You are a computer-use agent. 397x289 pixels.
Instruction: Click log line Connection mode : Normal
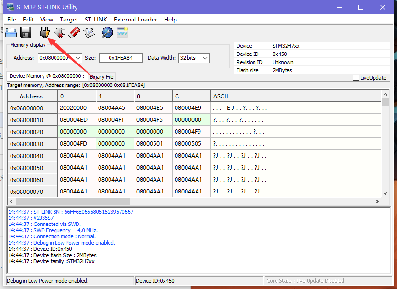[x=52, y=236]
